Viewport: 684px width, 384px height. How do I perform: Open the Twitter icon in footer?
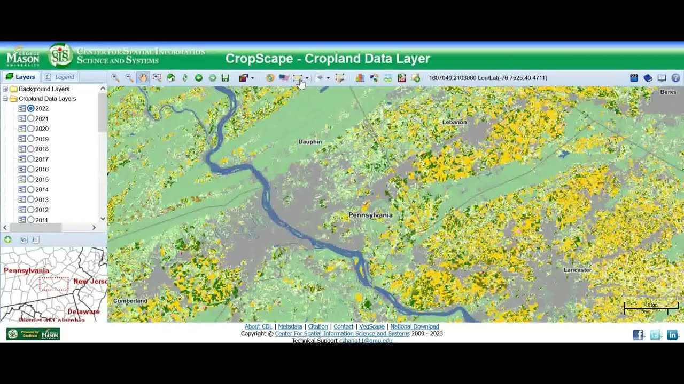(x=655, y=335)
